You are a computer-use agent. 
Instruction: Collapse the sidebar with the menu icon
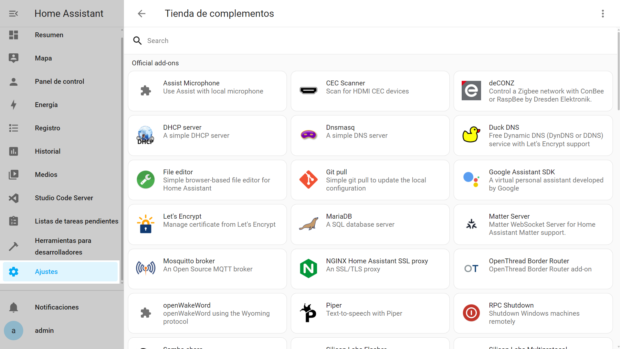point(13,14)
